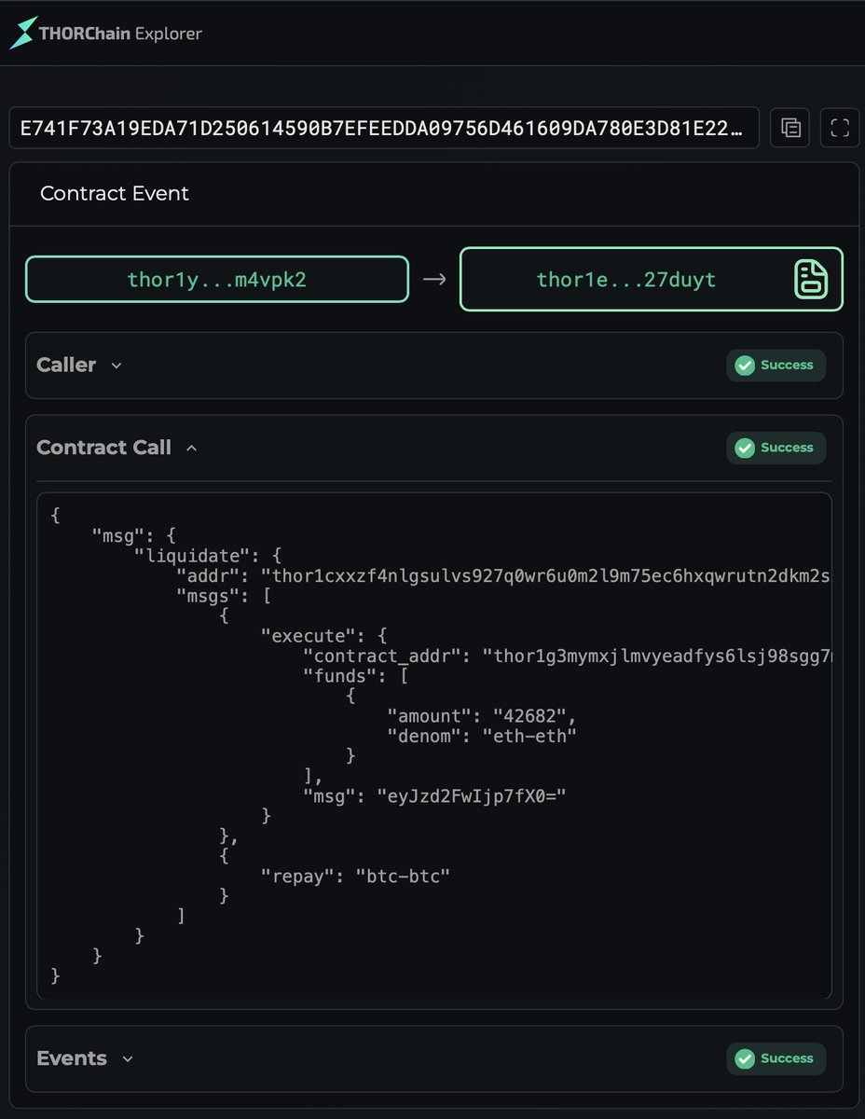Click the Explorer label in the header
This screenshot has width=865, height=1119.
(167, 33)
